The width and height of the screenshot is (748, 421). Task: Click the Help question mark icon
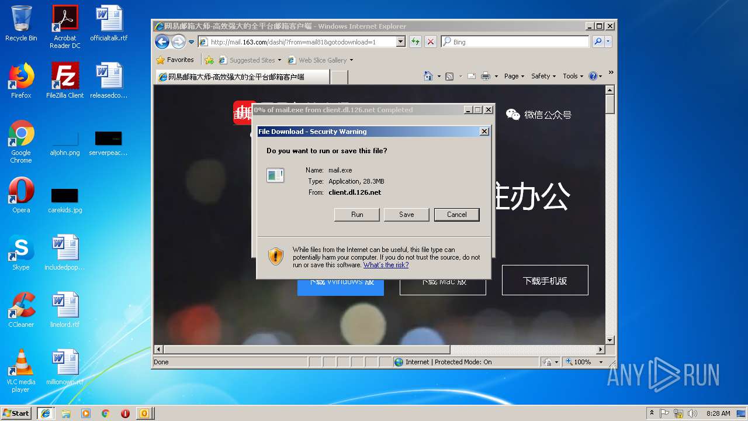593,76
